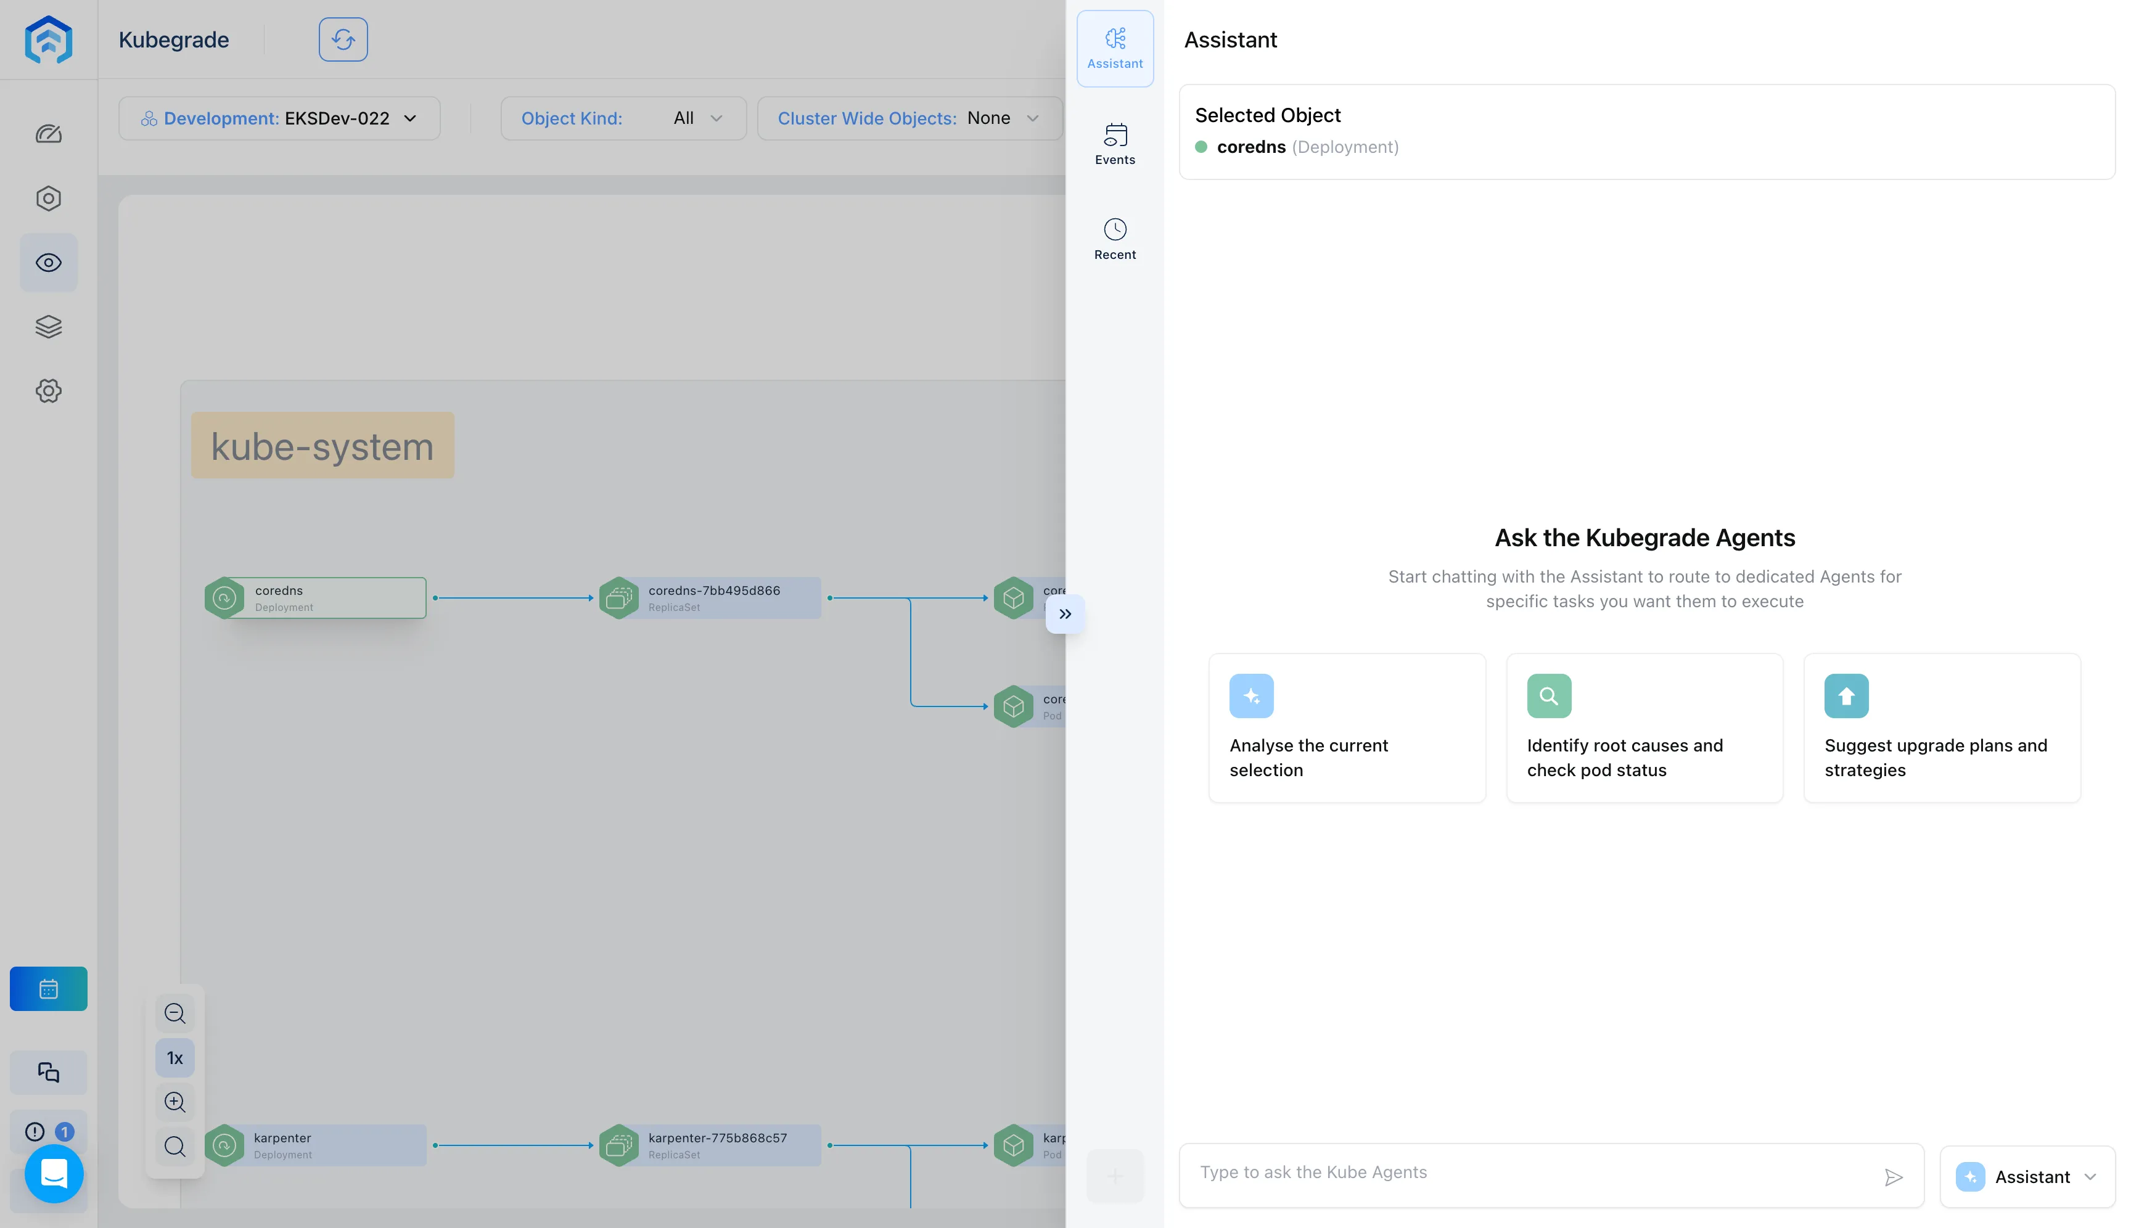Zoom out the graph canvas
The image size is (2131, 1228).
pyautogui.click(x=175, y=1013)
